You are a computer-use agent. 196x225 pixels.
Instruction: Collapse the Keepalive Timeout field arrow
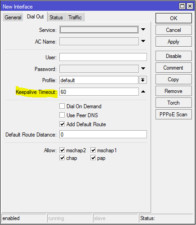(143, 92)
